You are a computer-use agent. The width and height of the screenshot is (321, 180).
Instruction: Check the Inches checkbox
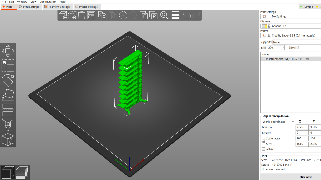tap(264, 149)
